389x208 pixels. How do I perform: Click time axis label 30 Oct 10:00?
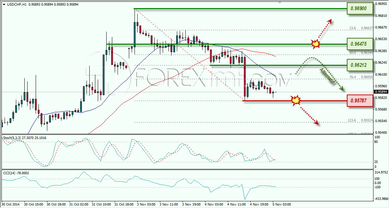pos(34,204)
